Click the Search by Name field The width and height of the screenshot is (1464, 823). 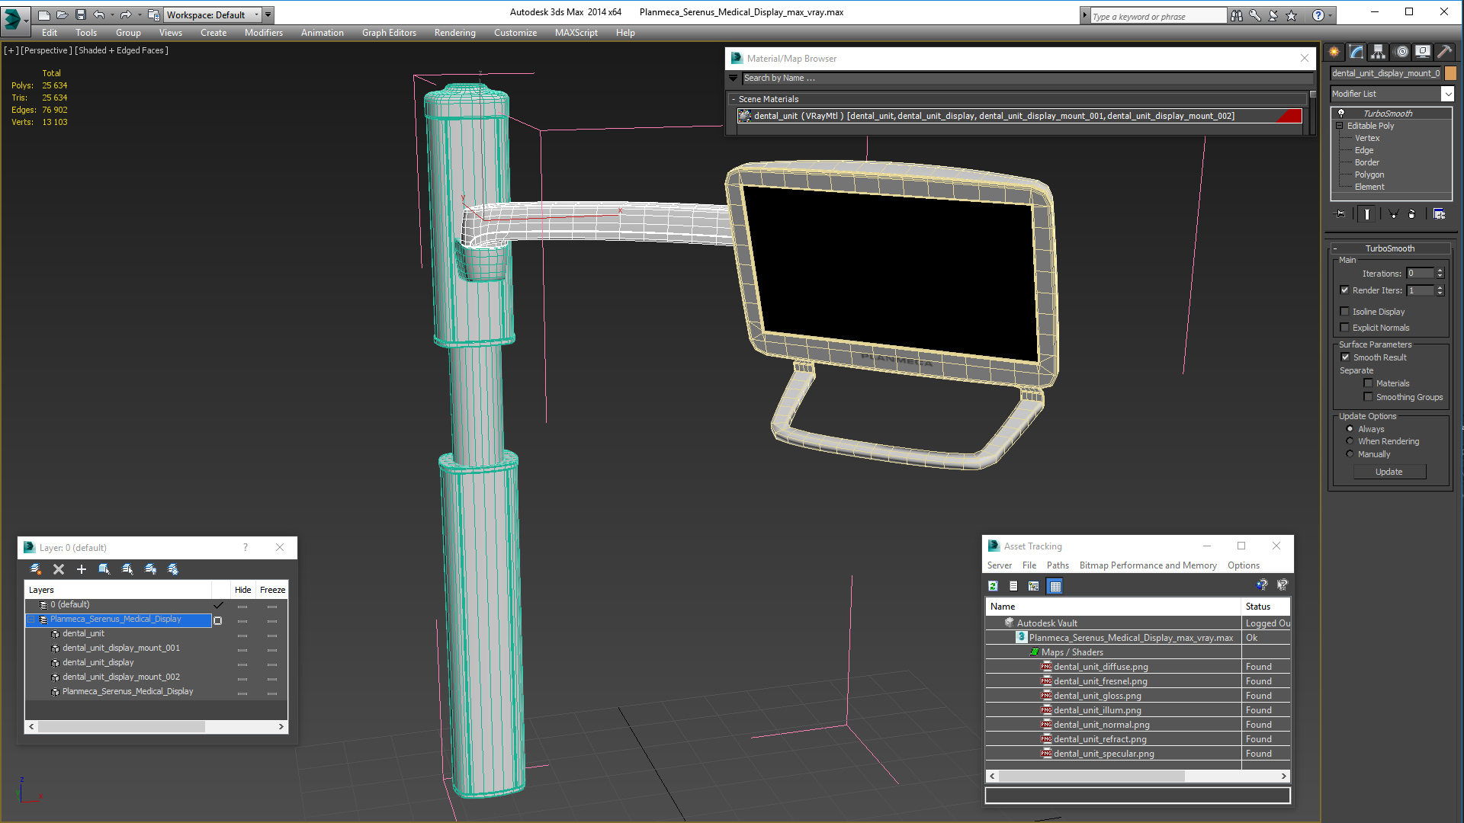tap(1022, 78)
